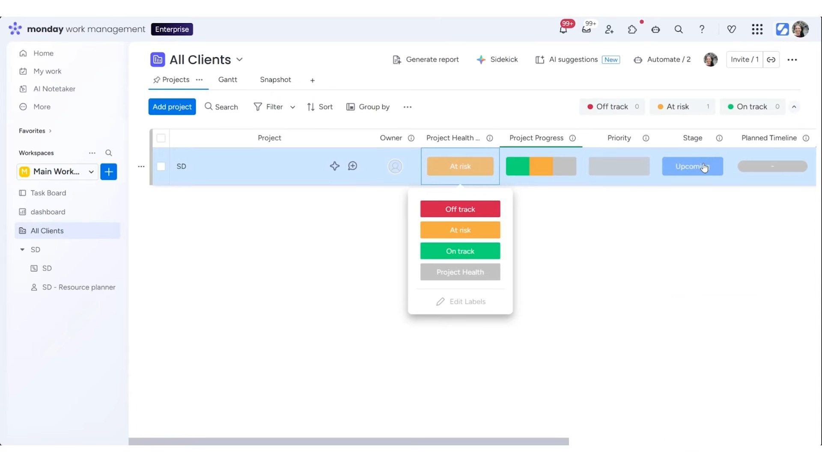Open the inbox tray icon
Viewport: 822px width, 462px height.
587,30
